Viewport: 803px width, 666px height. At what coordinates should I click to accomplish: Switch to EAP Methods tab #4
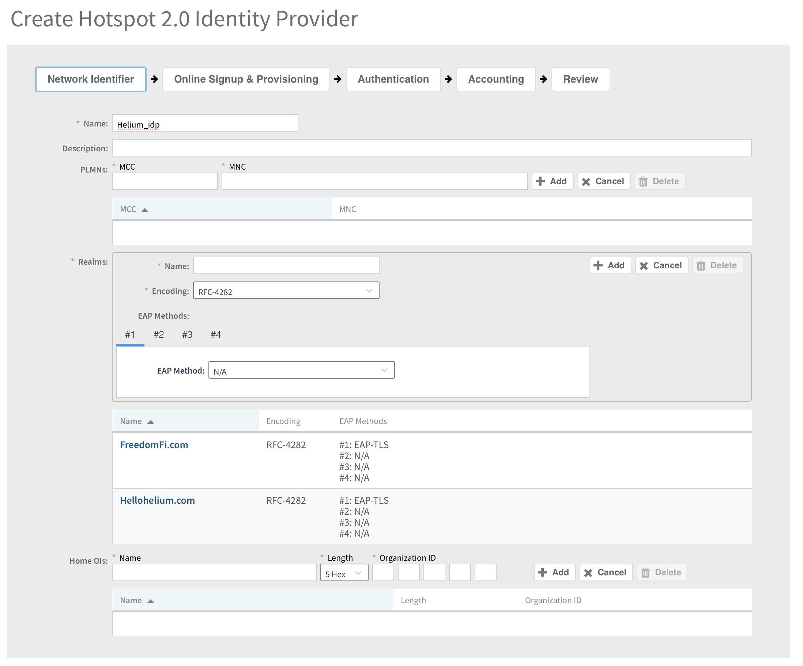tap(216, 334)
